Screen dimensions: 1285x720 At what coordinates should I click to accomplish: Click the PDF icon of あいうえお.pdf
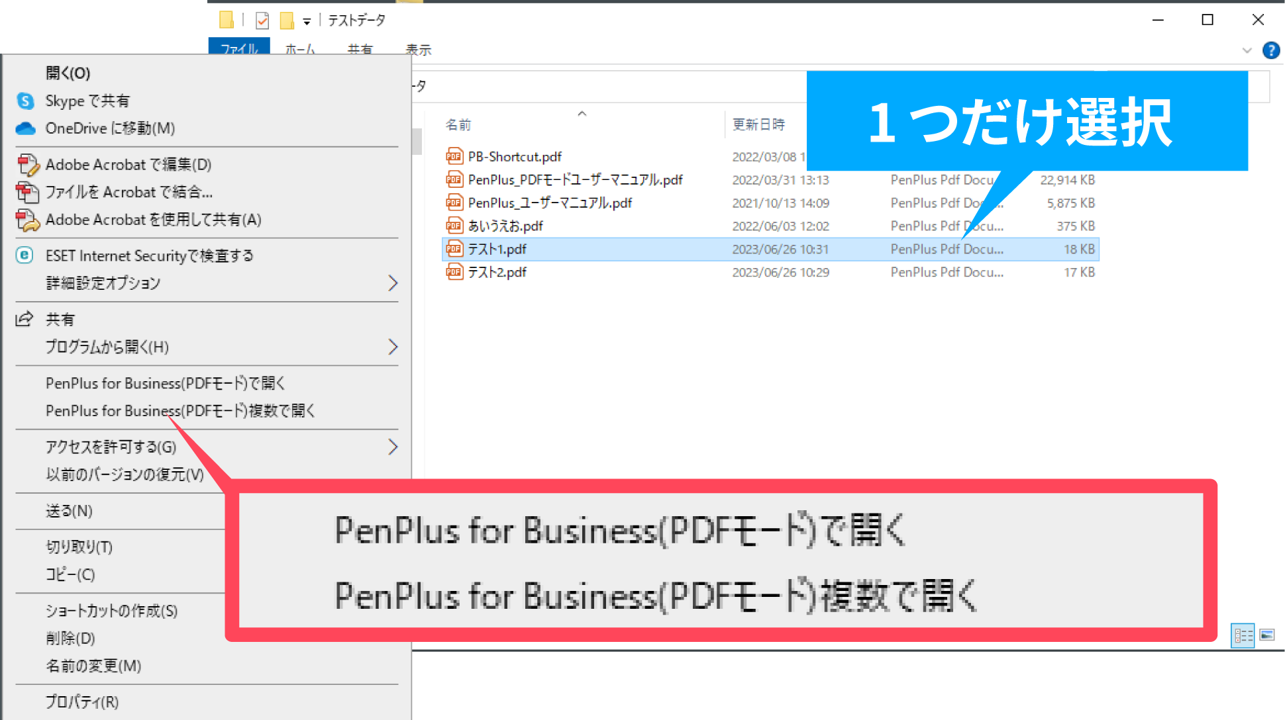[x=454, y=226]
